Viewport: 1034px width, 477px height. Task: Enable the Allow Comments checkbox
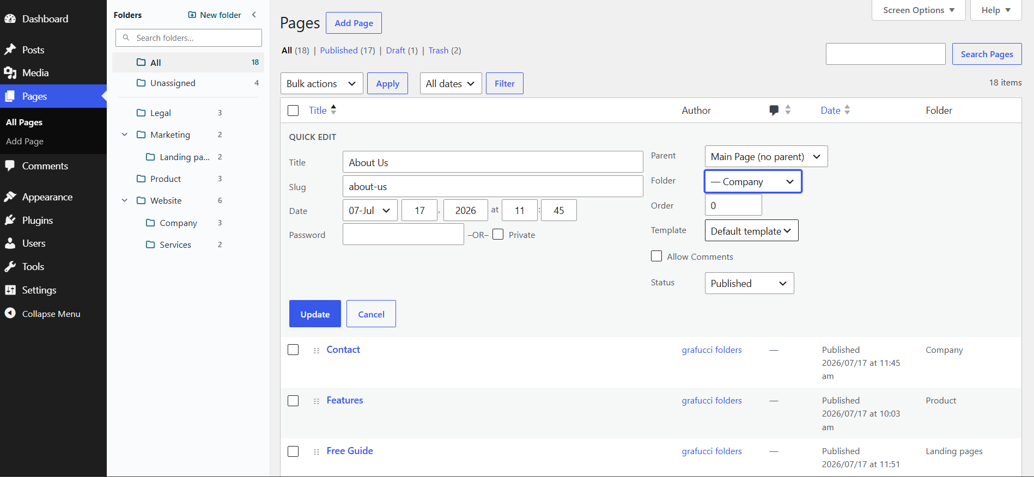pos(656,256)
